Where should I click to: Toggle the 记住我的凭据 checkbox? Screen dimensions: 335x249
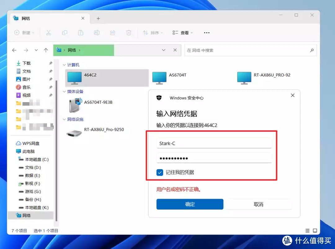point(160,172)
